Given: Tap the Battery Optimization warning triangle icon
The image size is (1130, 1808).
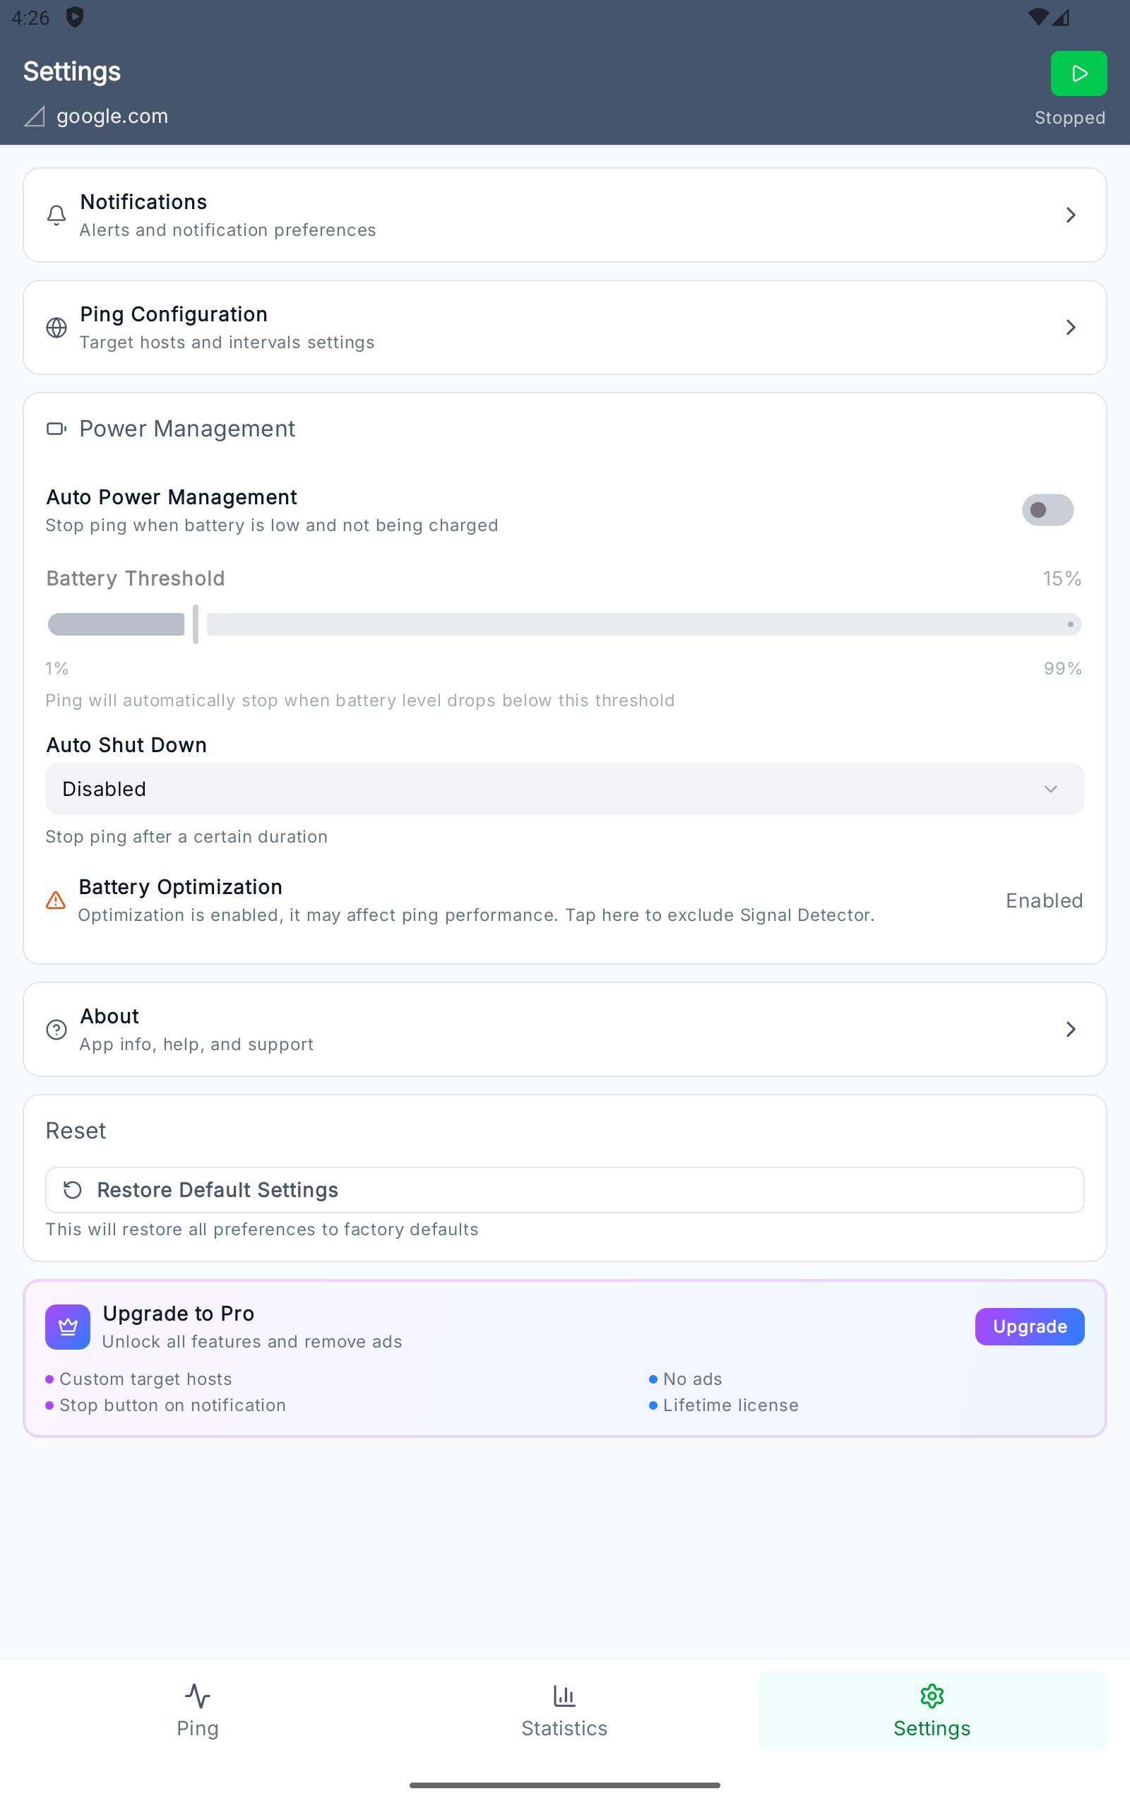Looking at the screenshot, I should pos(56,900).
